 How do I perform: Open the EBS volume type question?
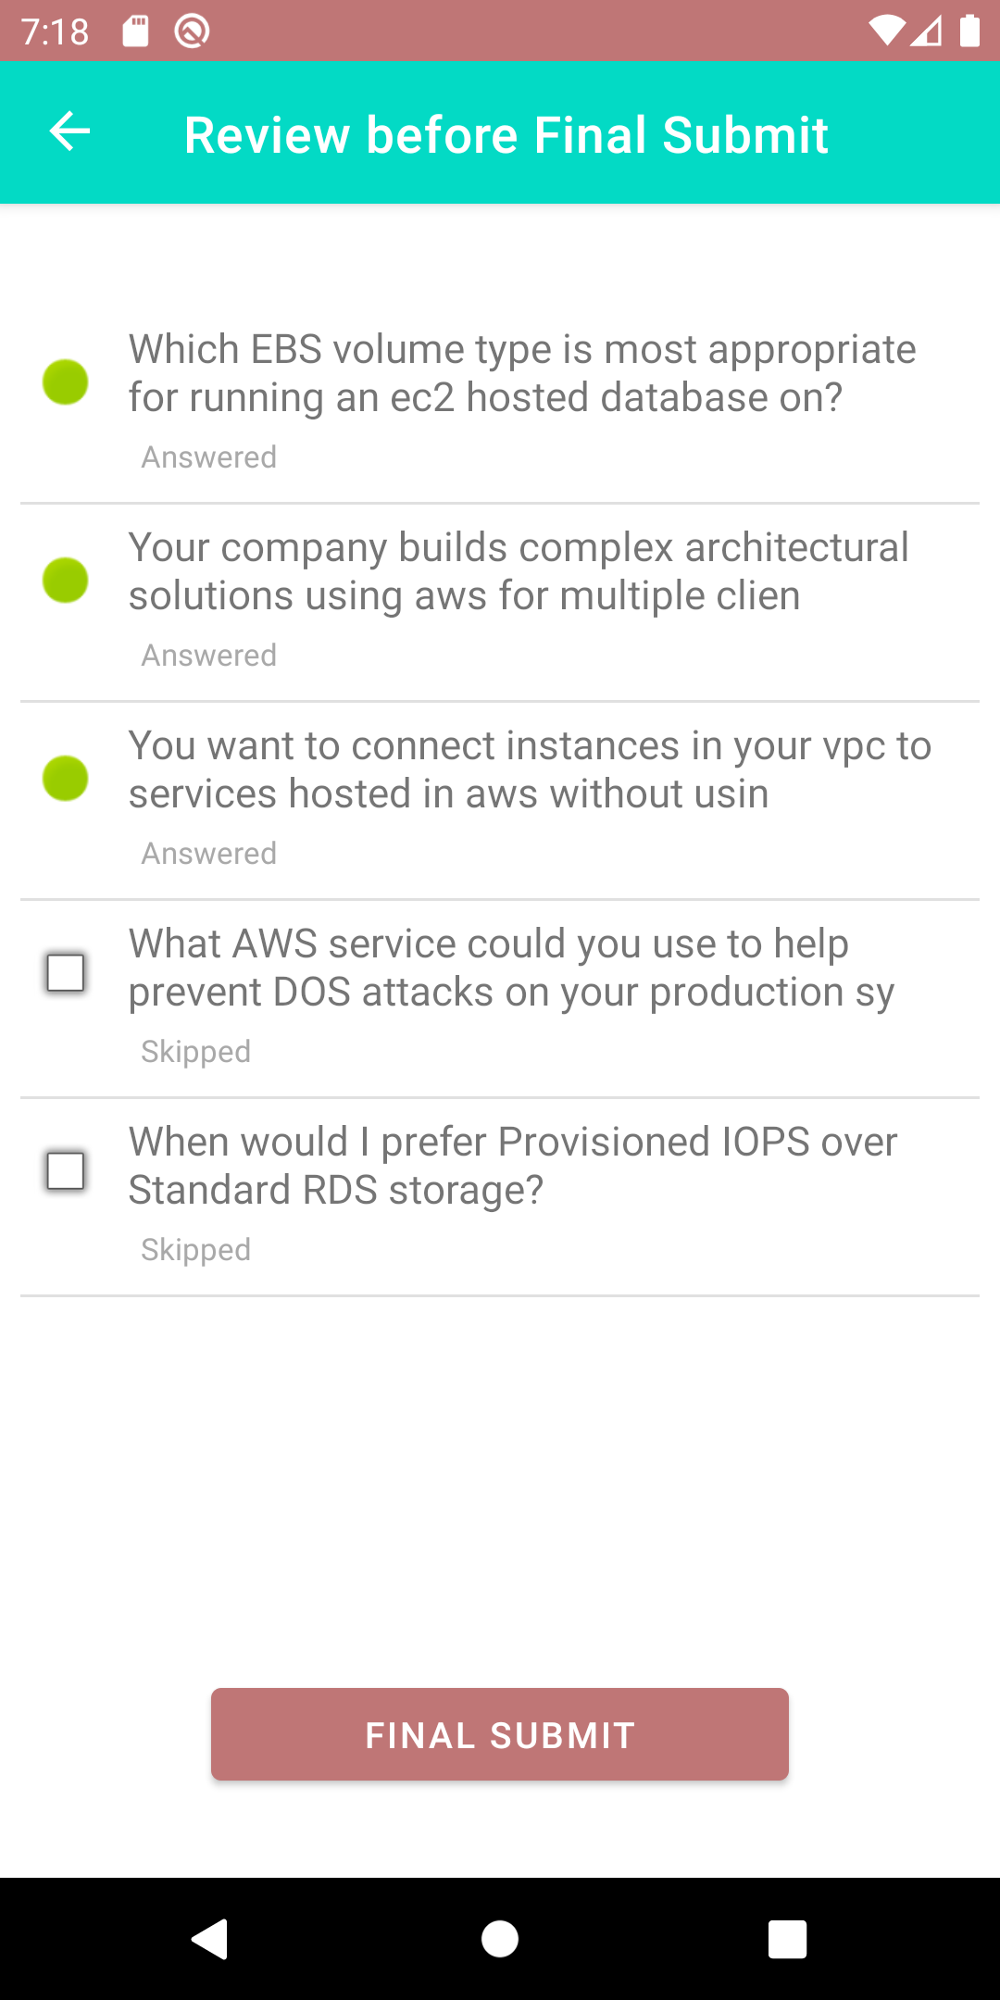point(500,405)
